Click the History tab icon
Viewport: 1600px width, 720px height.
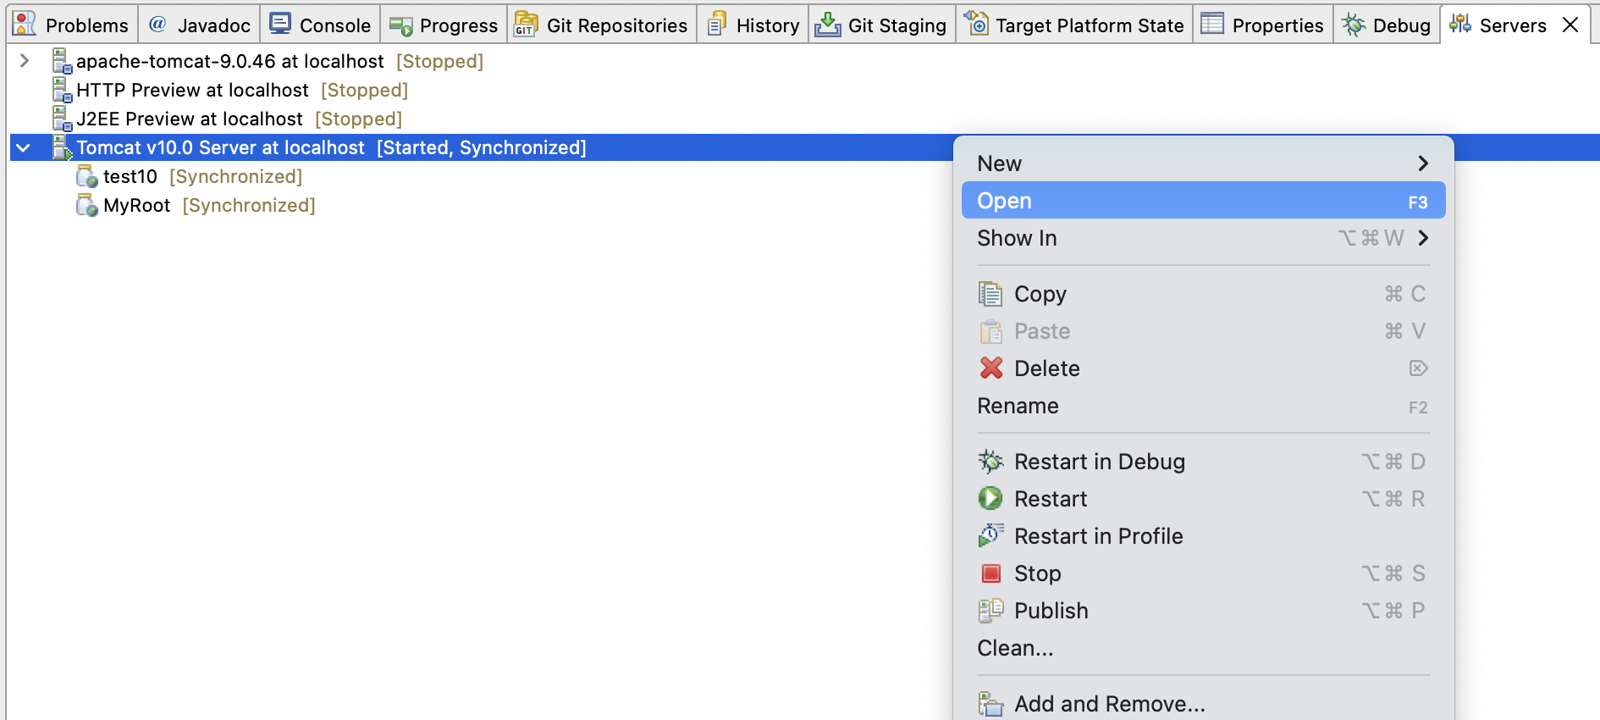click(x=717, y=24)
